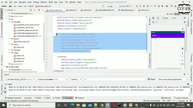The width and height of the screenshot is (193, 108).
Task: Switch editor to Code view
Action: pyautogui.click(x=169, y=14)
